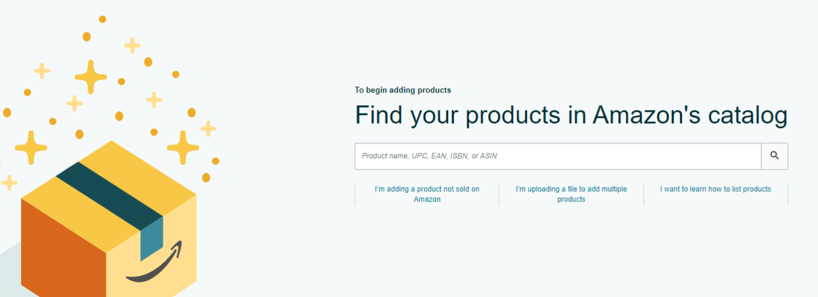Focus the product name, UPC, EAN search field

(x=558, y=156)
